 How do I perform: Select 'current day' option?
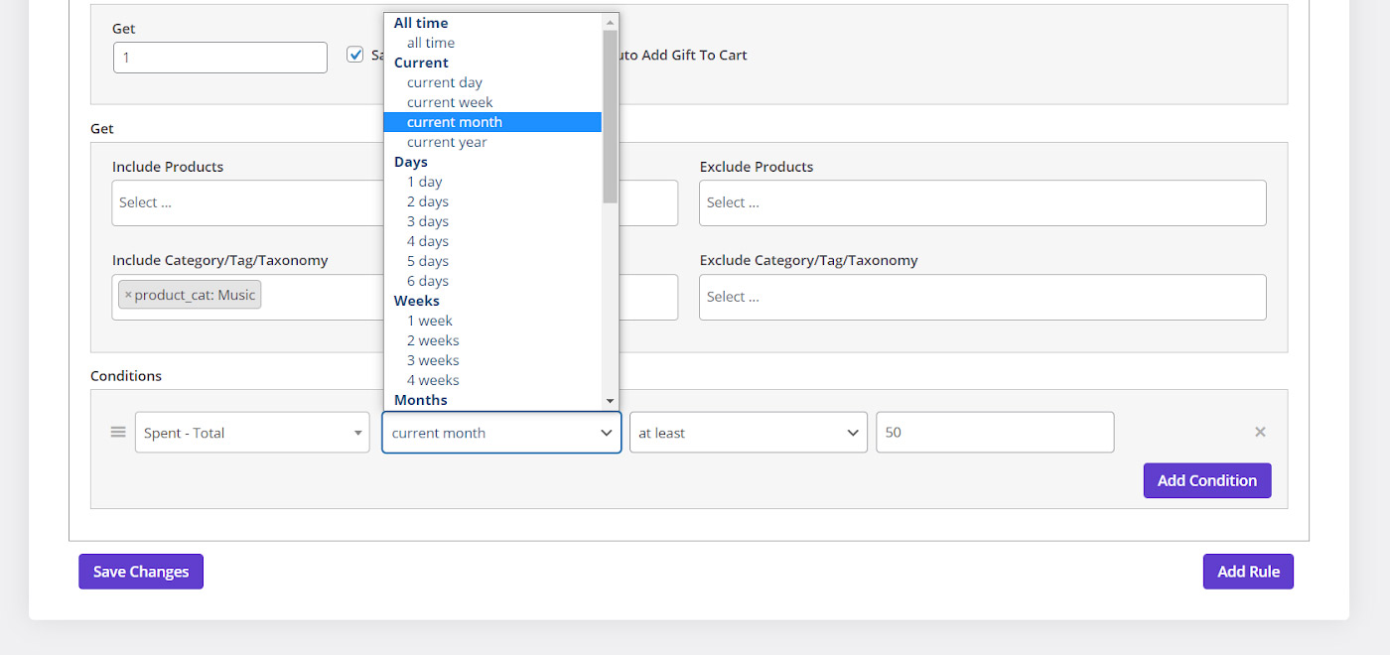pos(445,82)
